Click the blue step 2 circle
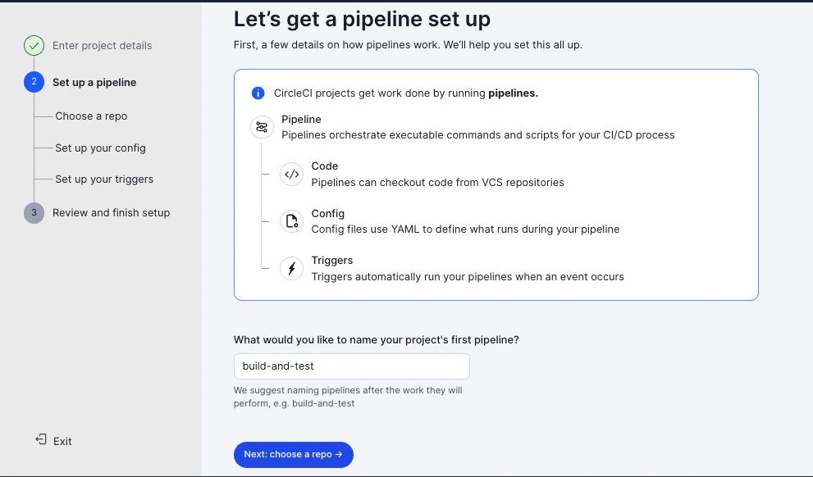The height and width of the screenshot is (477, 813). click(34, 82)
